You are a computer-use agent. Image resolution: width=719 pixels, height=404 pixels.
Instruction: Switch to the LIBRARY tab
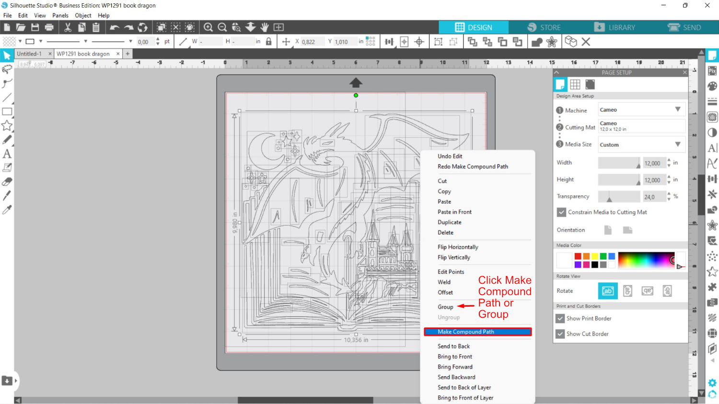(614, 27)
